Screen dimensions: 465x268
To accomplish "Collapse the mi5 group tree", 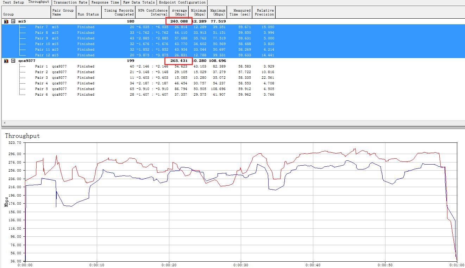I will tap(13, 21).
